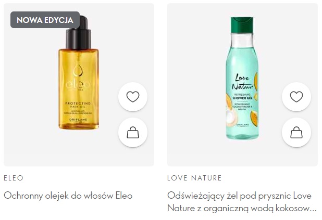Open Ochronny olejek do włosów Eleo title

[68, 196]
